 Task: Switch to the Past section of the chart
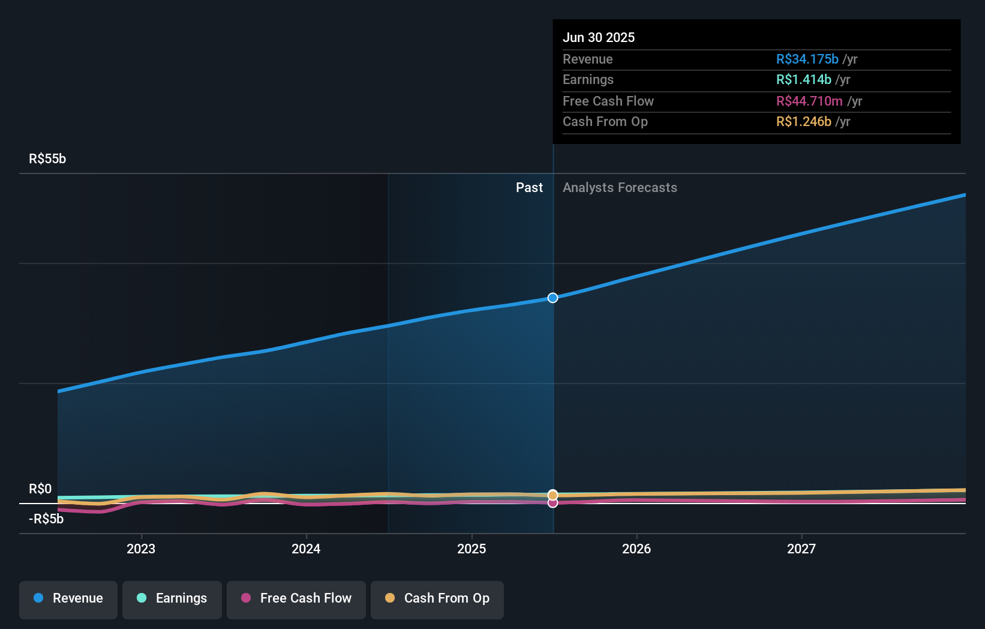pyautogui.click(x=529, y=187)
